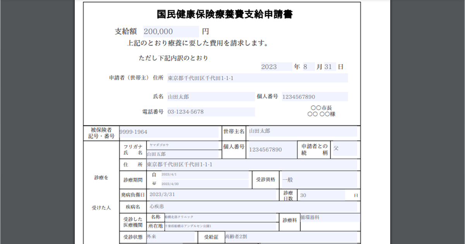This screenshot has width=465, height=244.
Task: Click the applicant 個人番号 field with 1234567890
Action: pos(314,96)
